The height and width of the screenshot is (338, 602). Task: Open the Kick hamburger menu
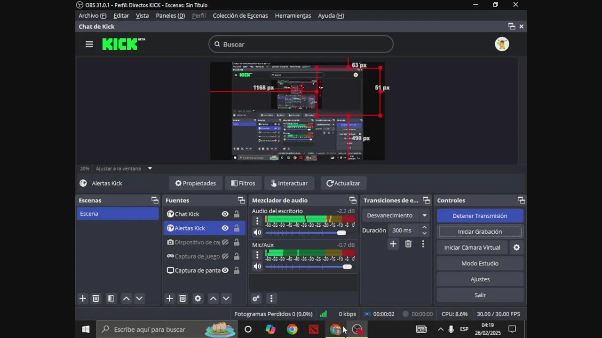coord(89,44)
